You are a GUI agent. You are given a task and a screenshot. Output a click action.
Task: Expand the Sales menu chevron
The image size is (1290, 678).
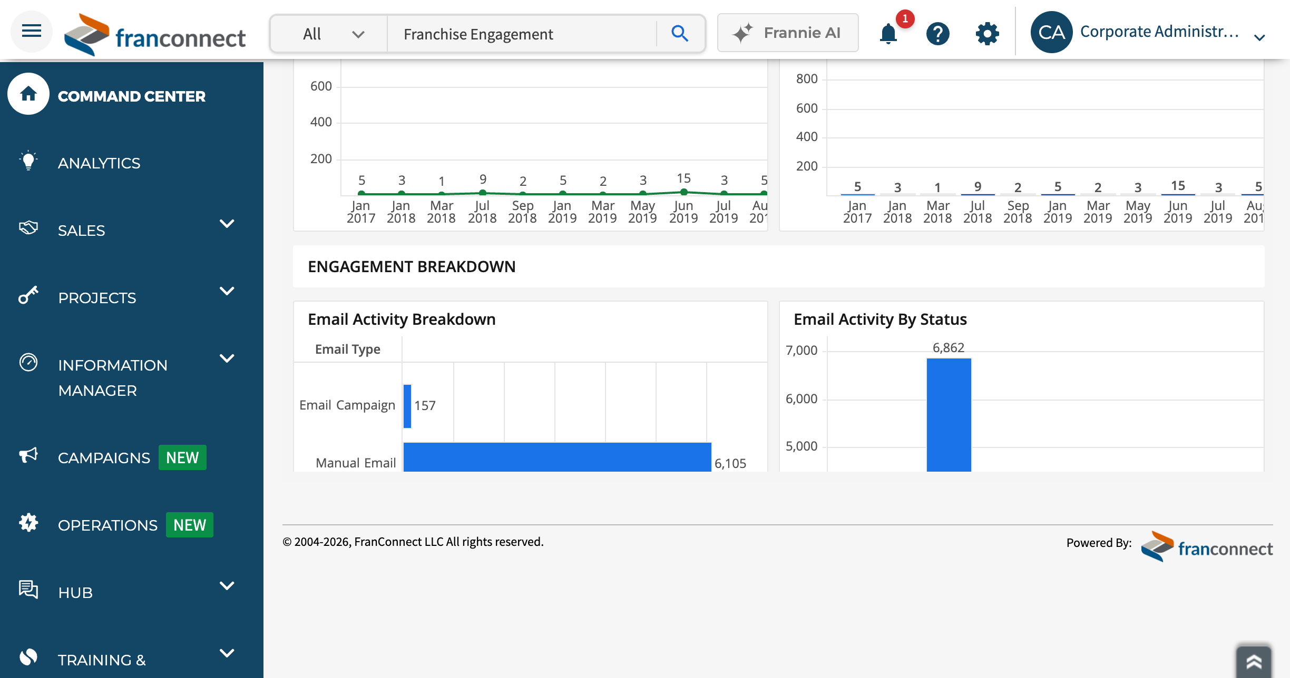tap(227, 224)
